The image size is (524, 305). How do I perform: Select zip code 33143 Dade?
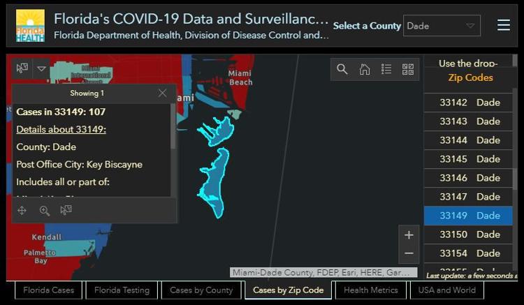click(x=468, y=121)
